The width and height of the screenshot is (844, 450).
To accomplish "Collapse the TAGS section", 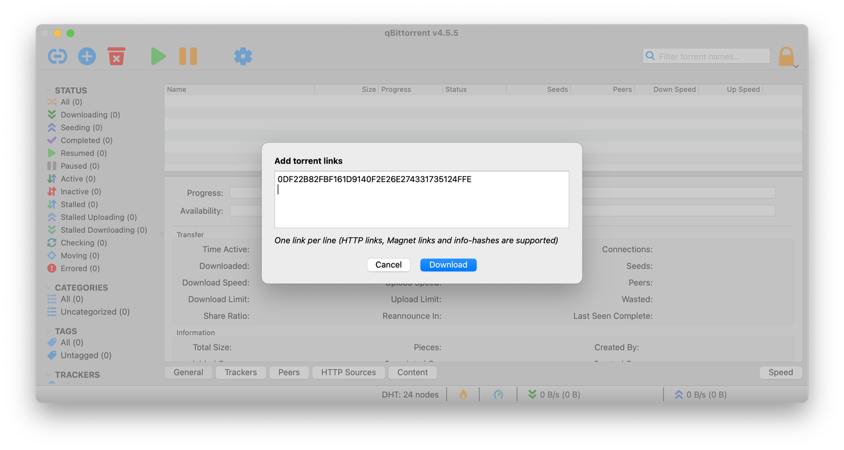I will pyautogui.click(x=48, y=331).
